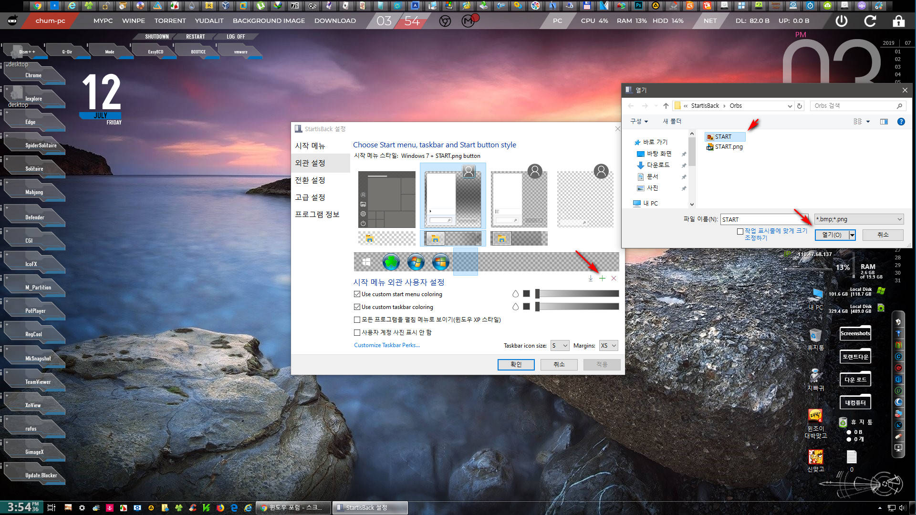This screenshot has width=916, height=515.
Task: Select the Windows 10 style menu thumbnail
Action: pos(387,199)
